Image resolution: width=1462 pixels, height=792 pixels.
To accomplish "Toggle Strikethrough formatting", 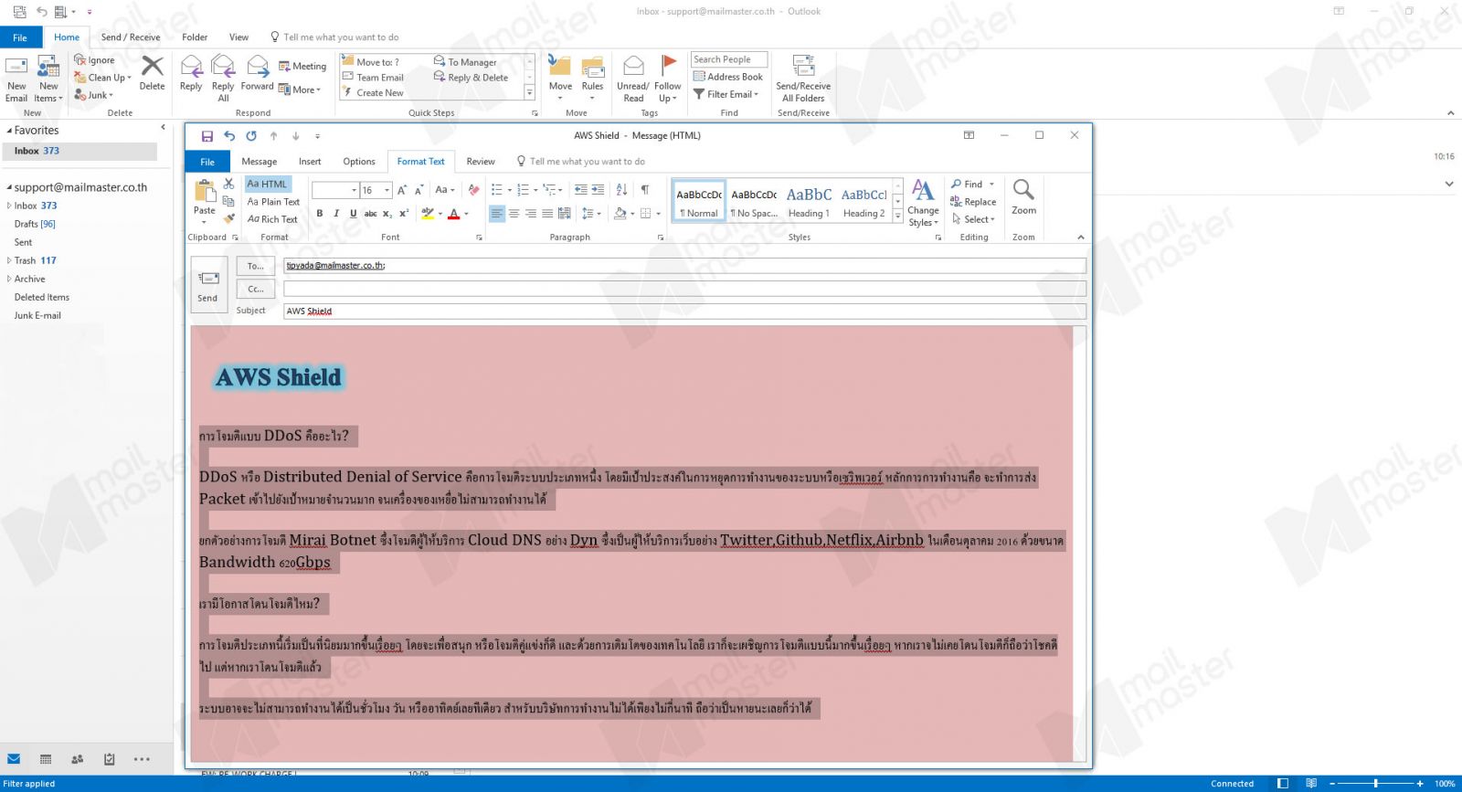I will (370, 214).
